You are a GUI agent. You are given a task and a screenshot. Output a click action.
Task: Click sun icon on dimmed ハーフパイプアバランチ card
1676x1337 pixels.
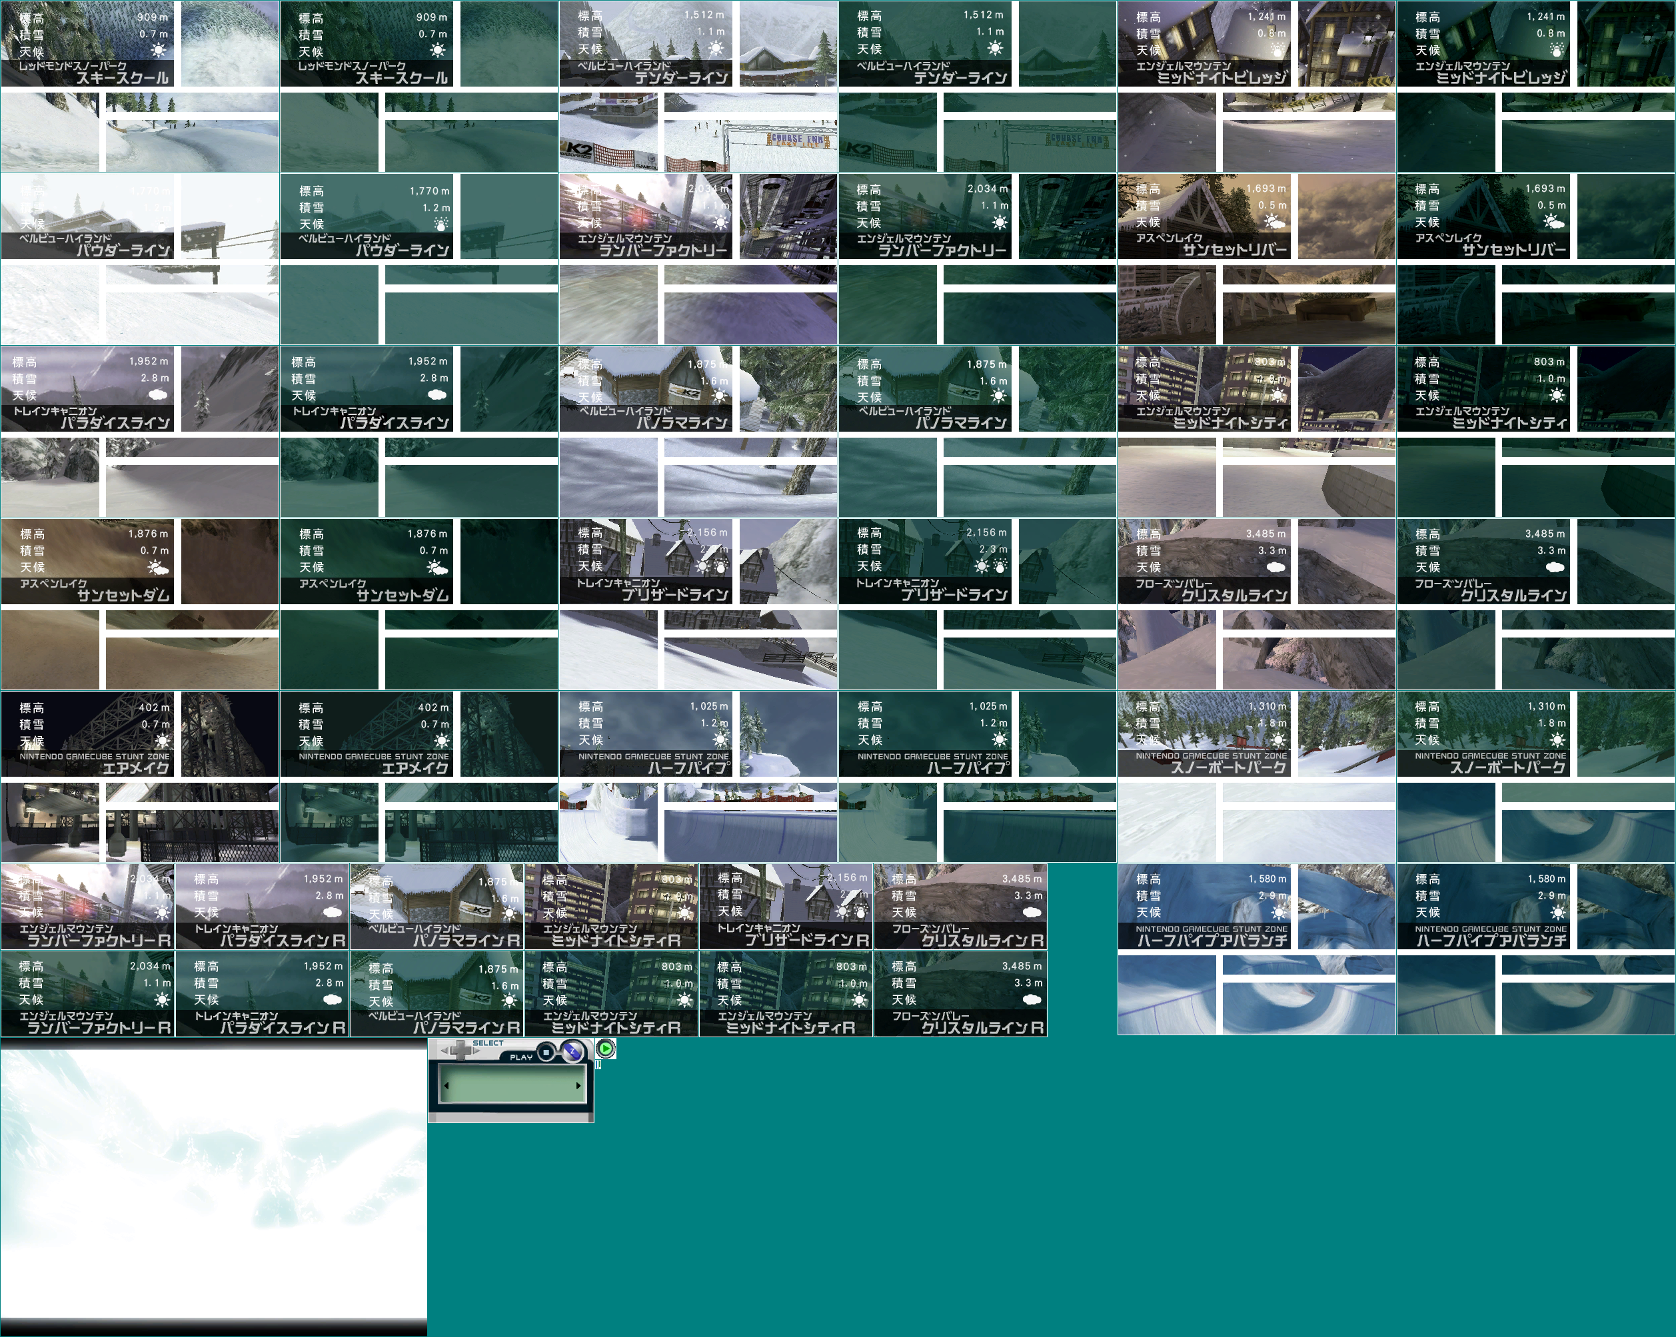[x=1557, y=912]
